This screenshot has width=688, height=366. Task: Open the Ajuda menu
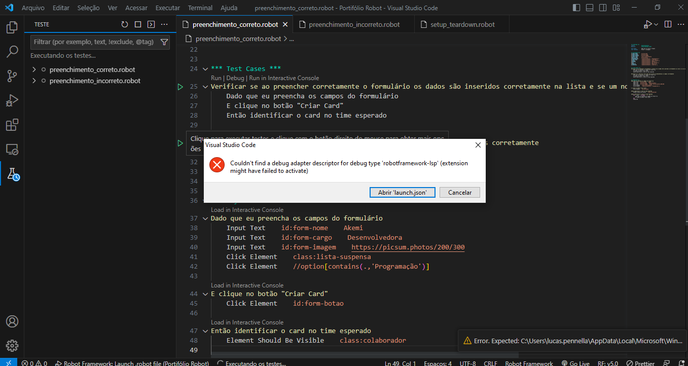[229, 8]
